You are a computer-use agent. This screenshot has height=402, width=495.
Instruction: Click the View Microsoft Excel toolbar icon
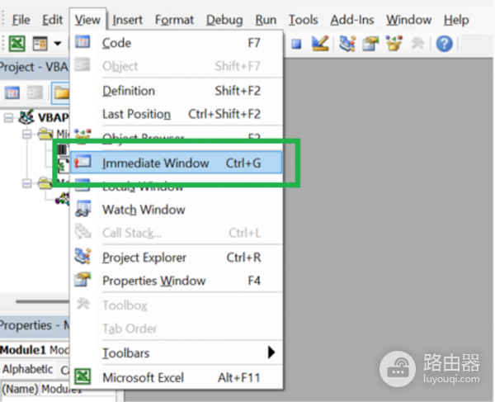[17, 44]
